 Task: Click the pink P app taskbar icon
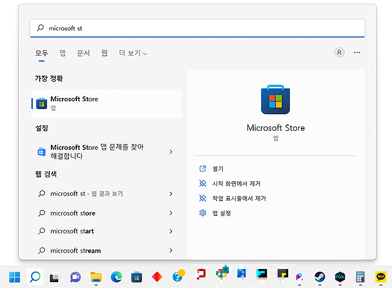pyautogui.click(x=299, y=277)
